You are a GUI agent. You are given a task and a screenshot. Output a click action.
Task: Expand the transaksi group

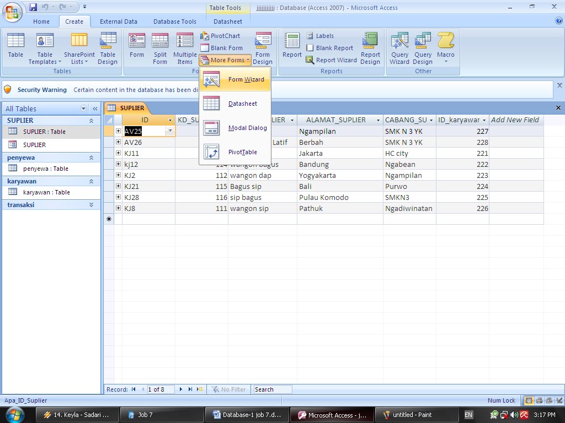pos(91,205)
